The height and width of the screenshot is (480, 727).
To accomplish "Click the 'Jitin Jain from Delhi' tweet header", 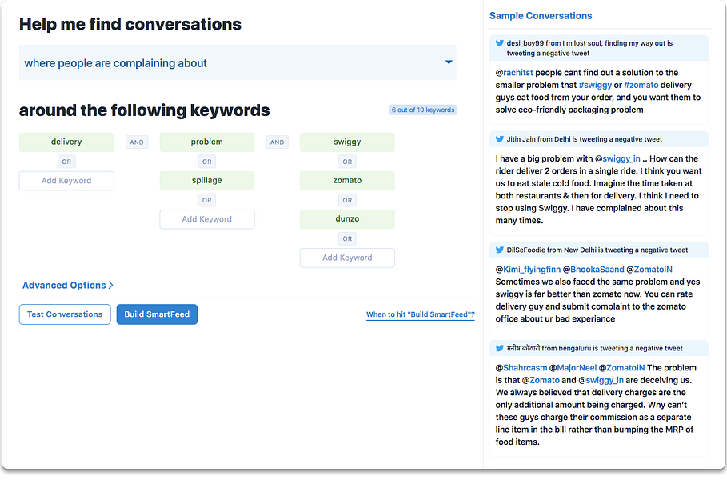I will (599, 139).
